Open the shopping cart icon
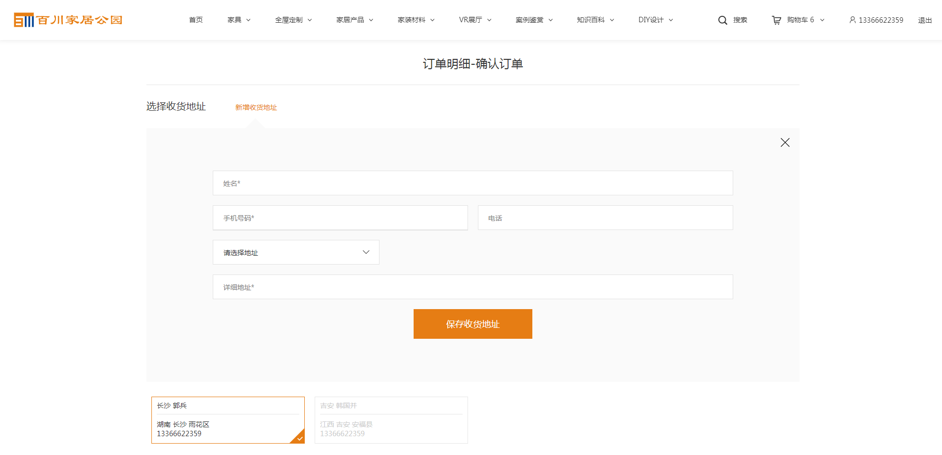The width and height of the screenshot is (942, 455). click(x=776, y=20)
